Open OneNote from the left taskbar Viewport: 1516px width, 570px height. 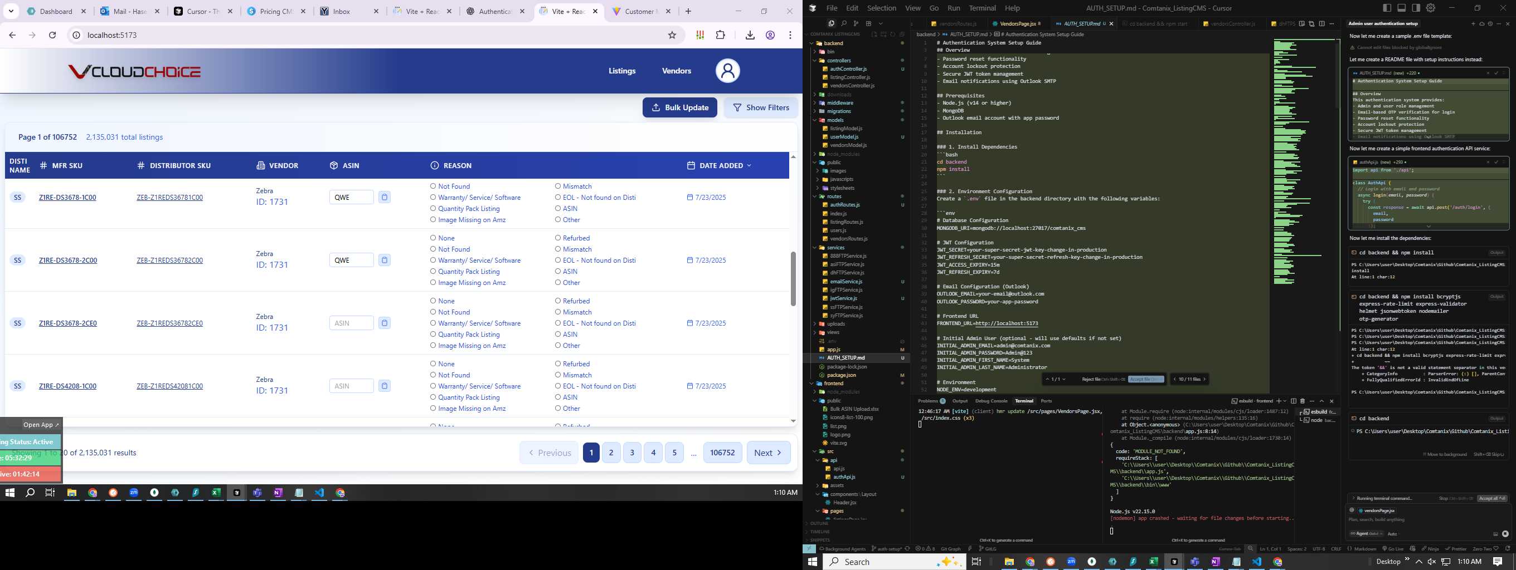click(278, 493)
